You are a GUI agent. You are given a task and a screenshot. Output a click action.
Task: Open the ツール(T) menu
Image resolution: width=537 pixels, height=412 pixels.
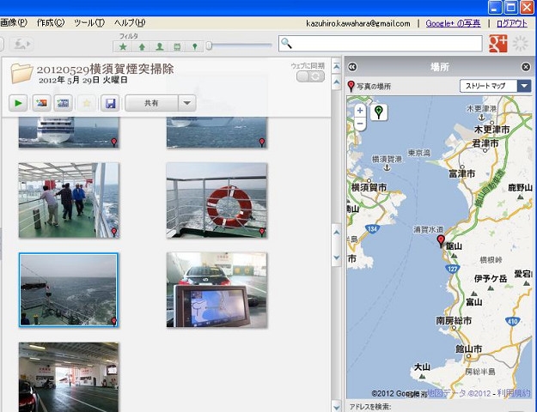(88, 23)
